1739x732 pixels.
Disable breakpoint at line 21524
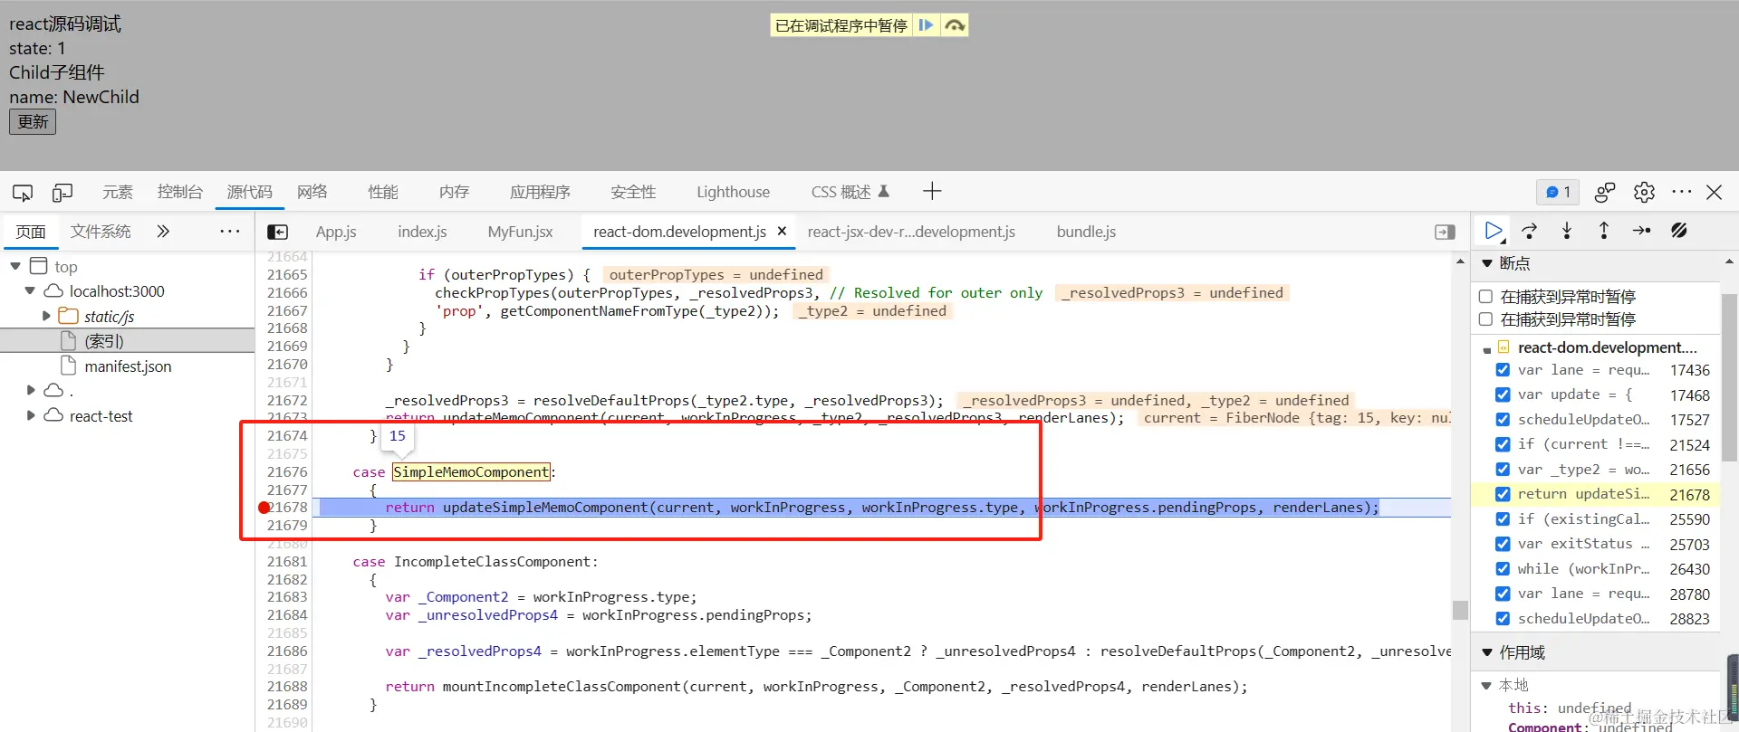(x=1503, y=444)
